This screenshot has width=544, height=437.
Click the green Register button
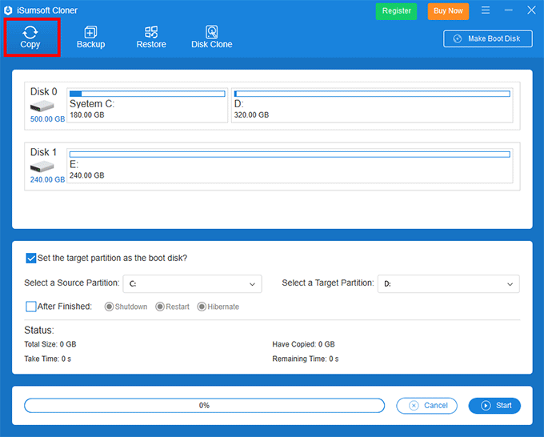pos(396,10)
